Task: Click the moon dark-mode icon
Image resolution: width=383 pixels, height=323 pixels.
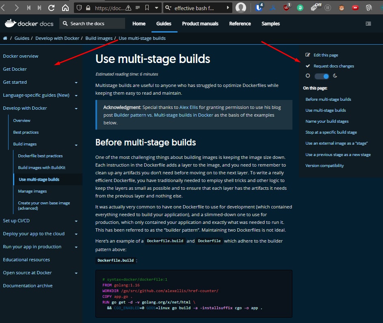Action: [x=335, y=76]
